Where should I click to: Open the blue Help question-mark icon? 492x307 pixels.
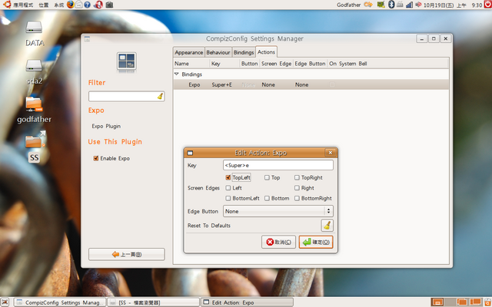coord(87,5)
